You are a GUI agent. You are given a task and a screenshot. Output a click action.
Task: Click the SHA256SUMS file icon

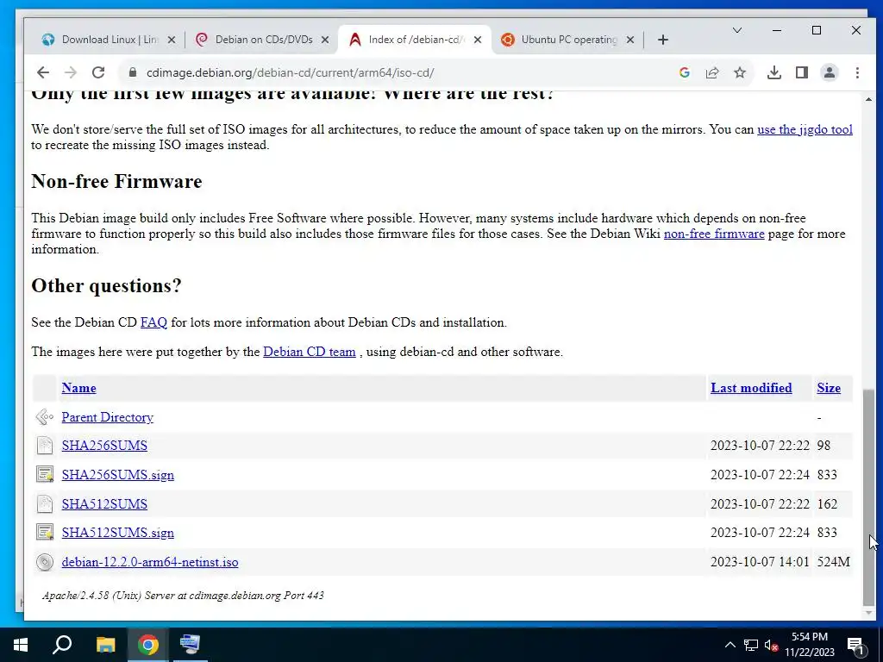pos(45,446)
